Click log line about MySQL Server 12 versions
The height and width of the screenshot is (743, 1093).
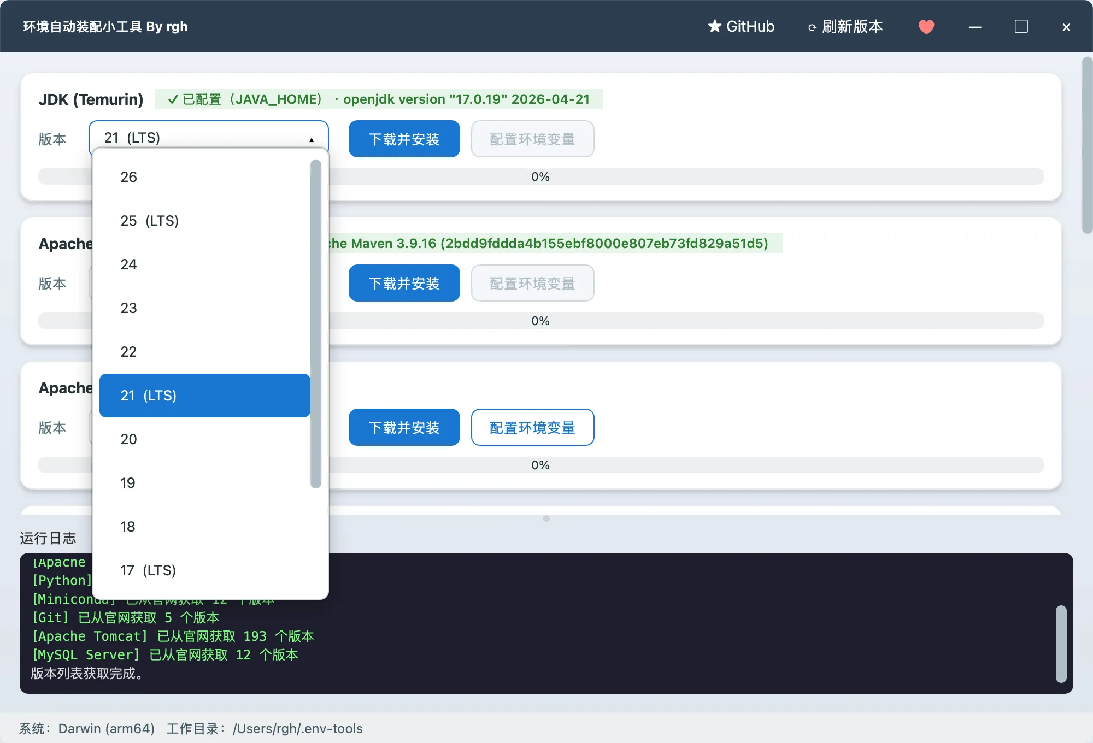point(164,654)
